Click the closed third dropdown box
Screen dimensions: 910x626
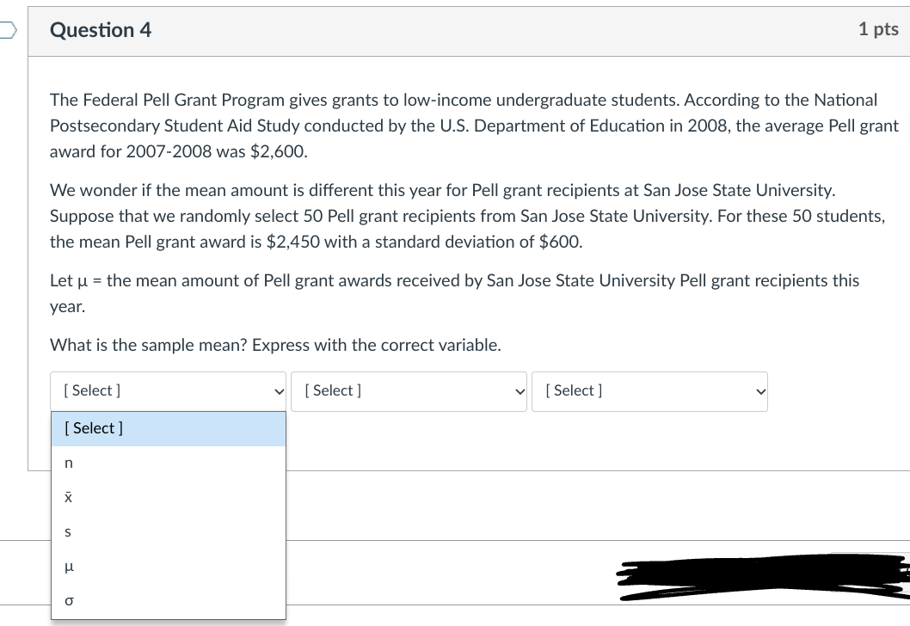649,391
